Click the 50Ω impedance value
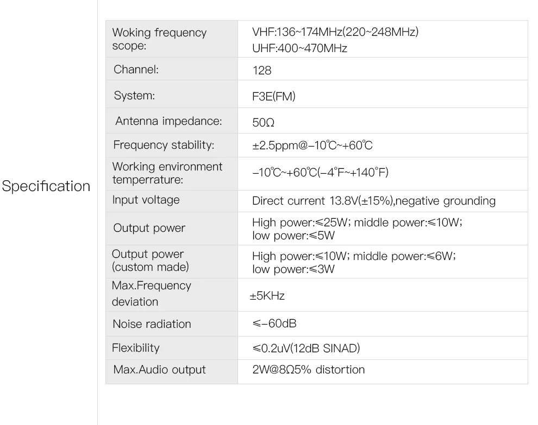The width and height of the screenshot is (538, 425). point(263,122)
